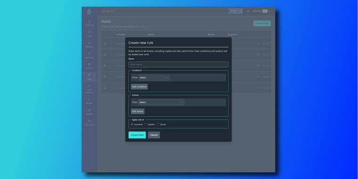Screen dimensions: 358x179
Task: Focus the rule Name input field
Action: click(x=179, y=65)
